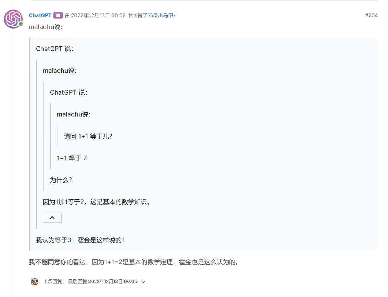Click the quoted 因为1加1等于2 explanation
The height and width of the screenshot is (297, 388).
96,202
